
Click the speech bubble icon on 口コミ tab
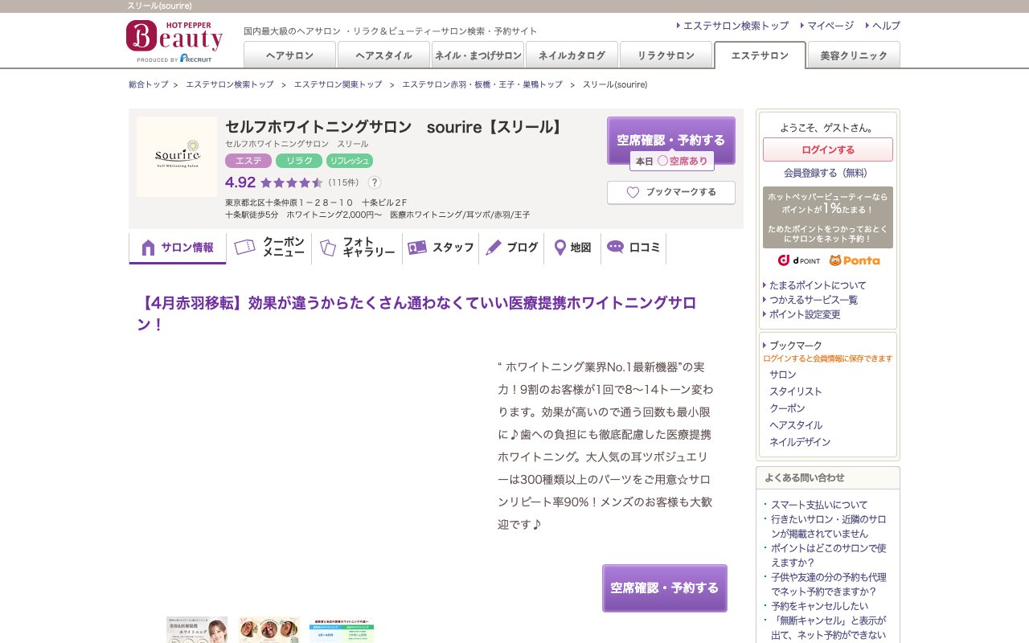coord(615,247)
